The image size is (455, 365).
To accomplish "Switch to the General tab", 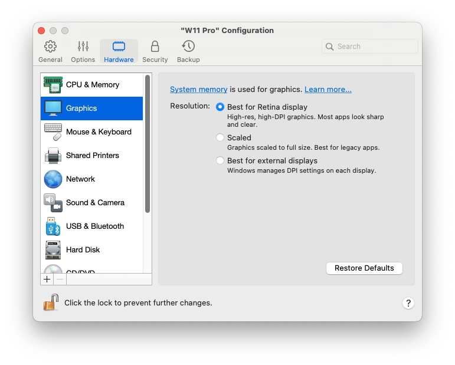I will click(x=51, y=51).
